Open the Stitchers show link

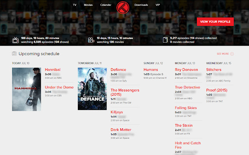[x=214, y=70]
